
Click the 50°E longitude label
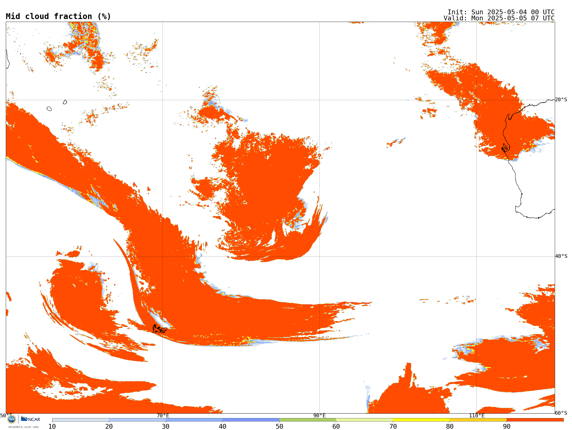coord(6,416)
